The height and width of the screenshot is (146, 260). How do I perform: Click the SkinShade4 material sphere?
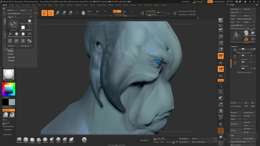click(8, 74)
